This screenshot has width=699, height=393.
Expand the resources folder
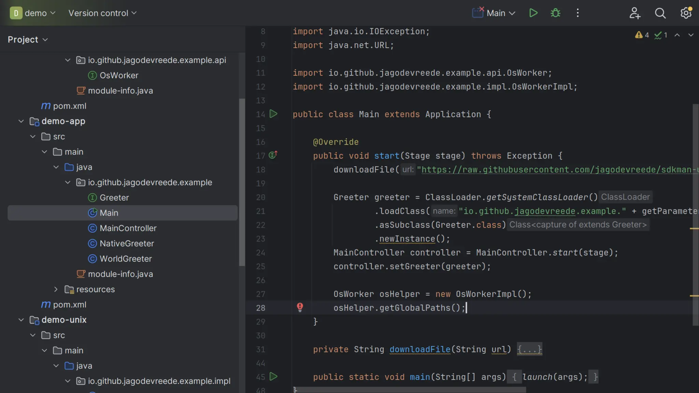click(x=56, y=289)
